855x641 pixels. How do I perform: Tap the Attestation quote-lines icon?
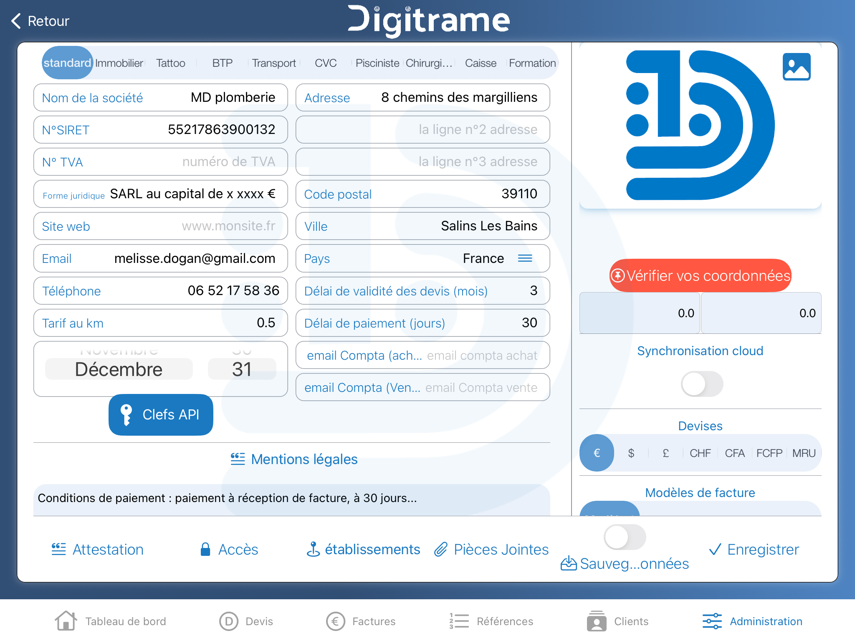coord(59,549)
